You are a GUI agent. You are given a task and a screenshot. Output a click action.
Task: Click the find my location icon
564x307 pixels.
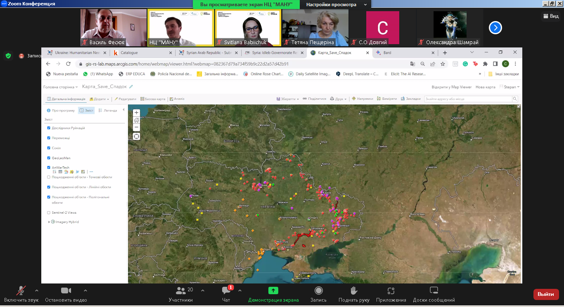(x=137, y=137)
